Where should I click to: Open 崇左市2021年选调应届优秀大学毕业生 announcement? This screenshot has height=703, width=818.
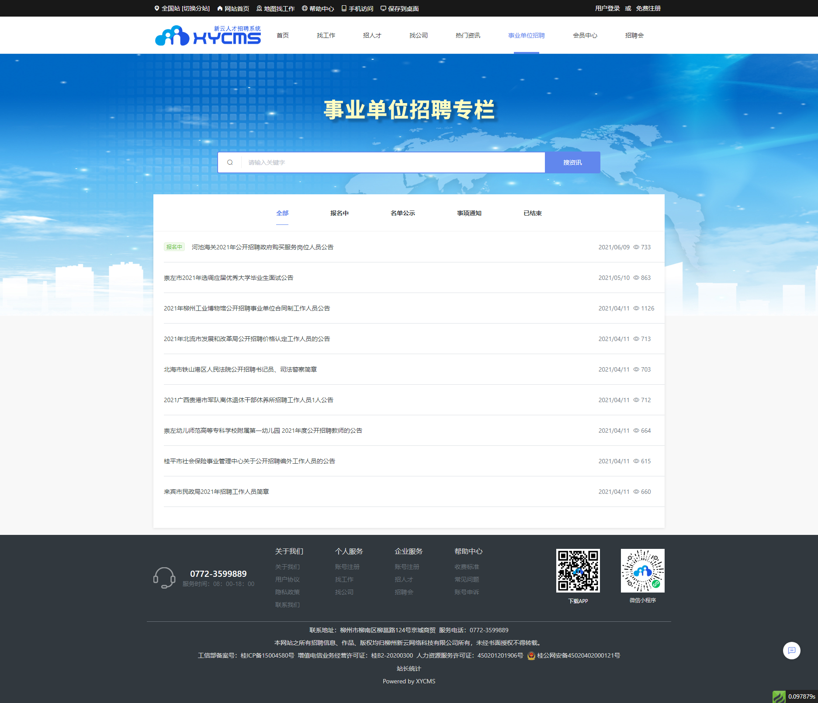[229, 278]
